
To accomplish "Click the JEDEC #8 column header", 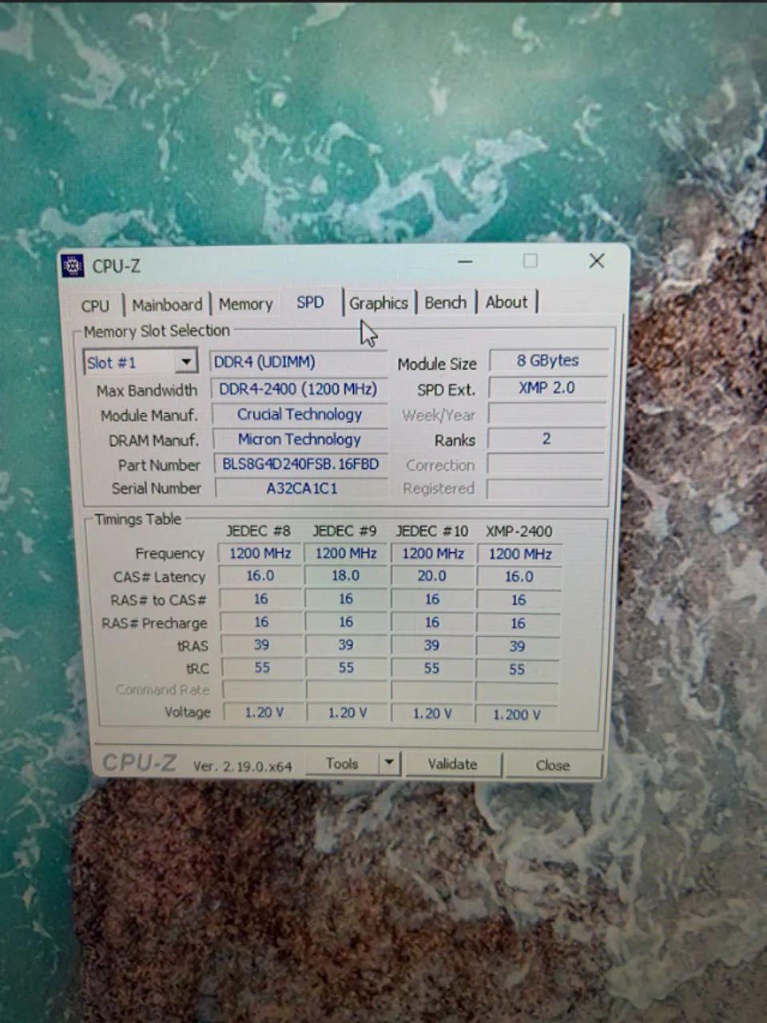I will (x=258, y=531).
